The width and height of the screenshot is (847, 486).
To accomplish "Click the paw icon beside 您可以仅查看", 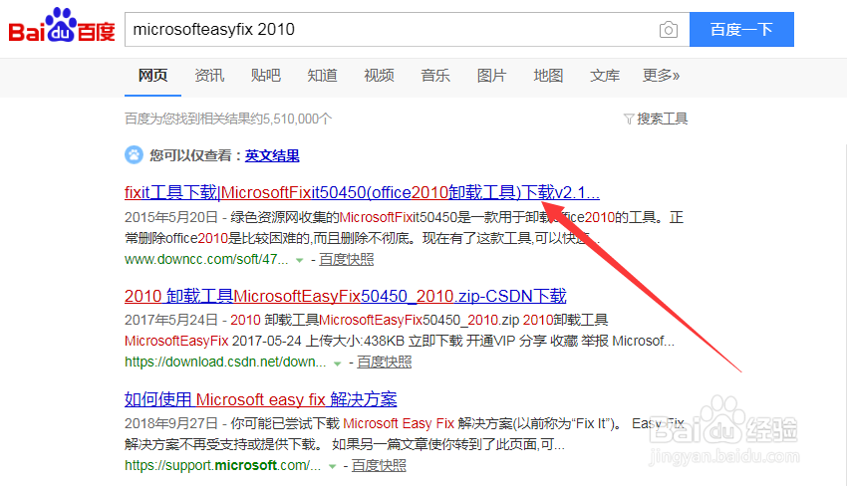I will tap(134, 155).
